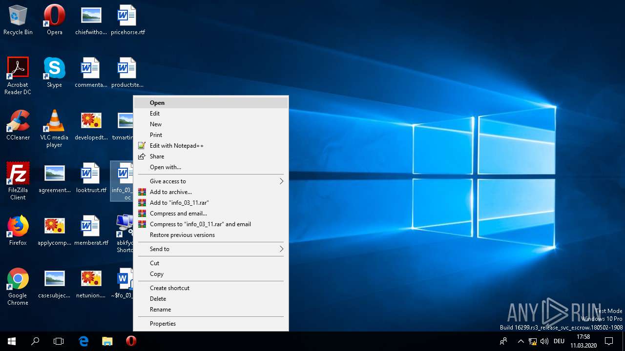This screenshot has height=351, width=625.
Task: Click Share in the context menu
Action: click(211, 156)
